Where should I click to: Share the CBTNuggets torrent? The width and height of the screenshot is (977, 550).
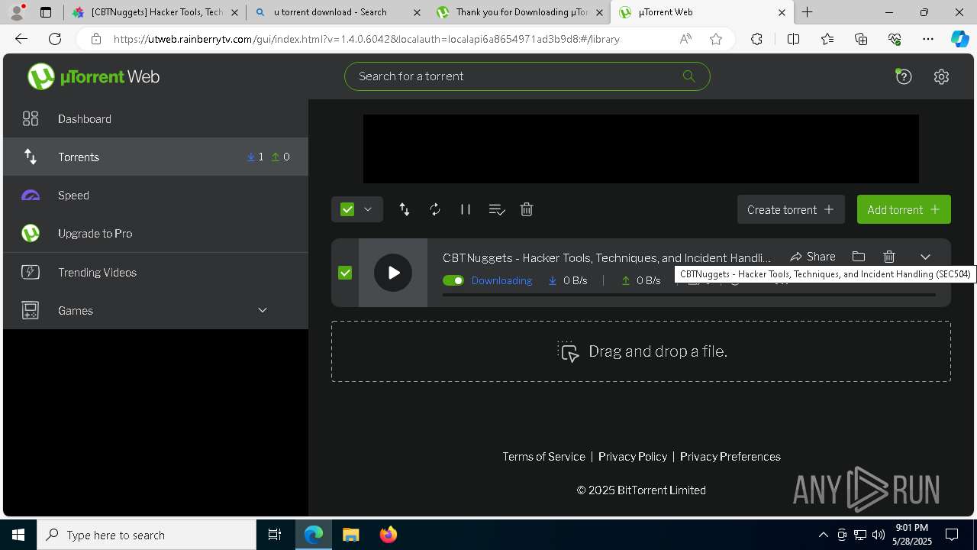click(813, 257)
